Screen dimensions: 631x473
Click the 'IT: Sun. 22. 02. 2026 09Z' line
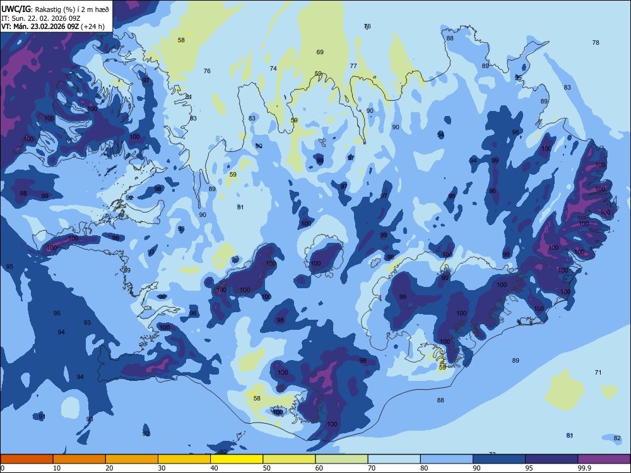point(40,18)
